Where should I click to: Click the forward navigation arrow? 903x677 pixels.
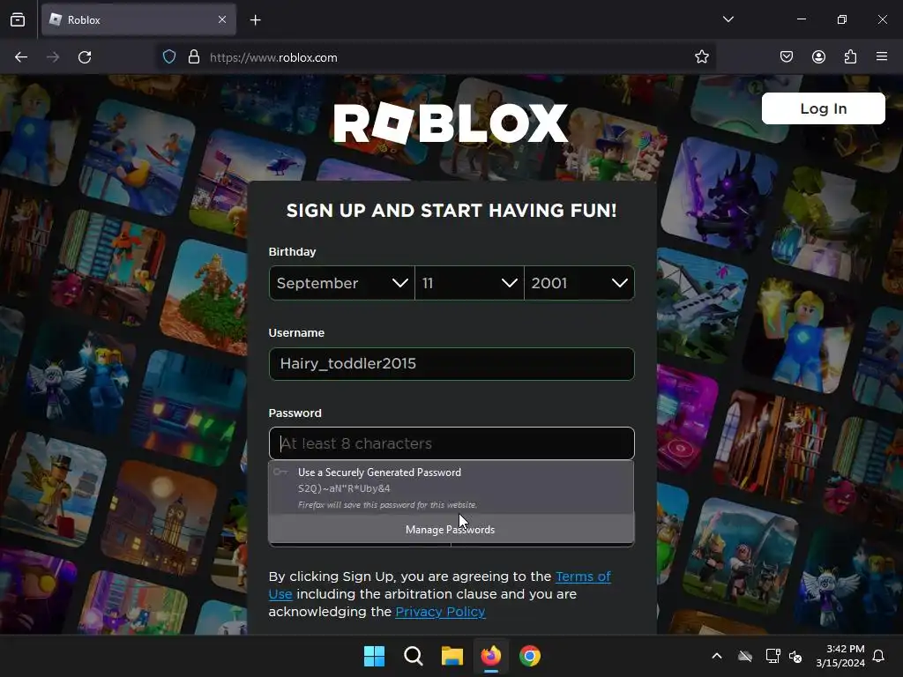click(x=53, y=57)
